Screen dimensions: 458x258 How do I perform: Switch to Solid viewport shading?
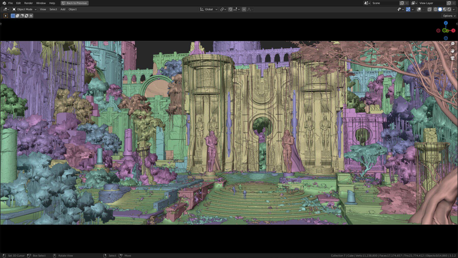pyautogui.click(x=440, y=9)
